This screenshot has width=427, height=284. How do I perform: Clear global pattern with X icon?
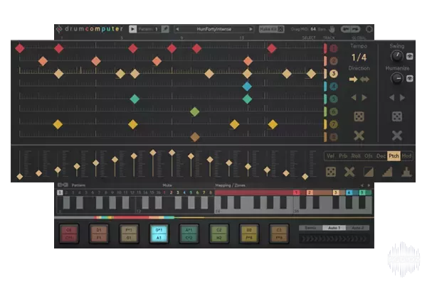397,136
